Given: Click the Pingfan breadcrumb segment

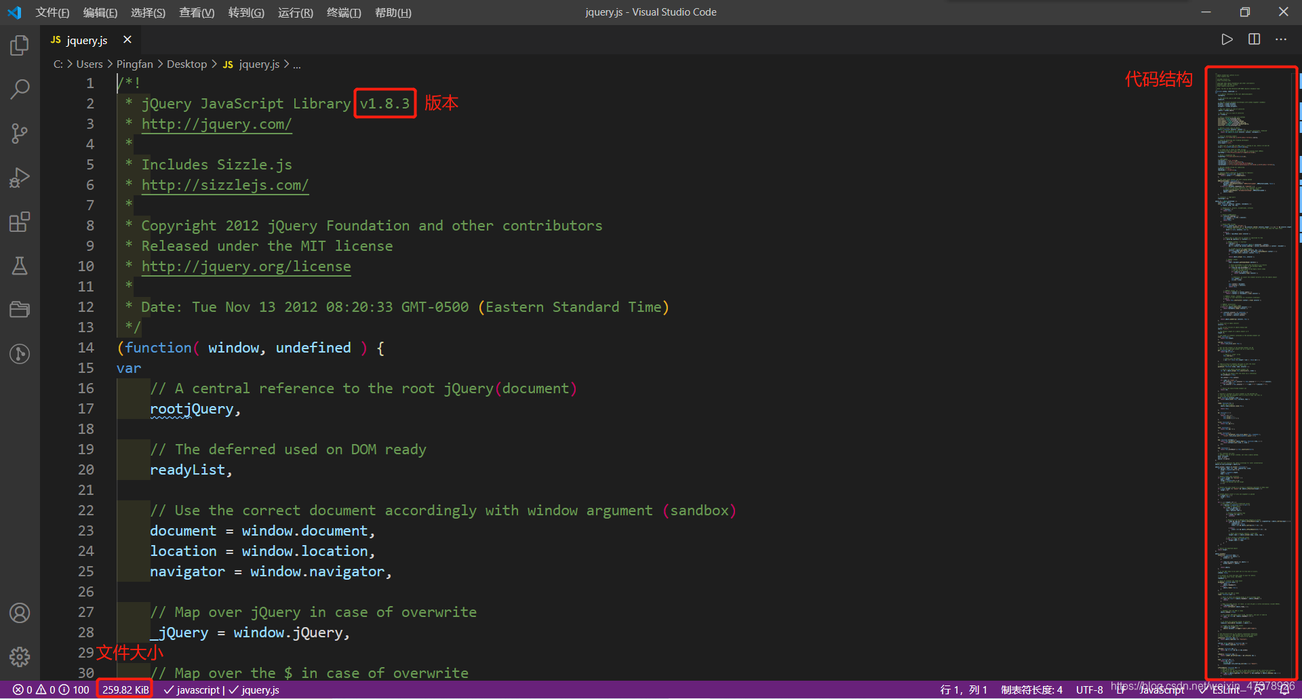Looking at the screenshot, I should (x=134, y=64).
